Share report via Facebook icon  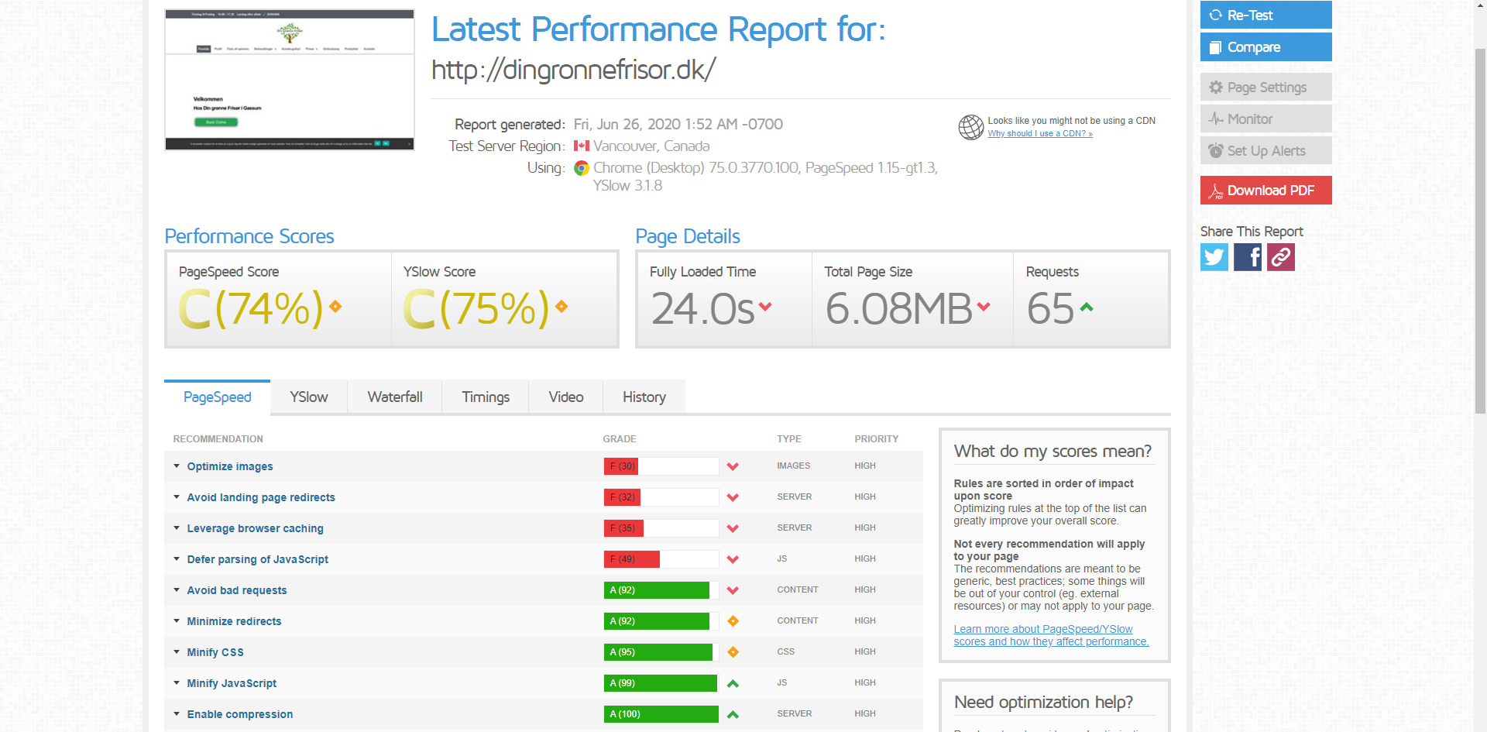coord(1247,257)
